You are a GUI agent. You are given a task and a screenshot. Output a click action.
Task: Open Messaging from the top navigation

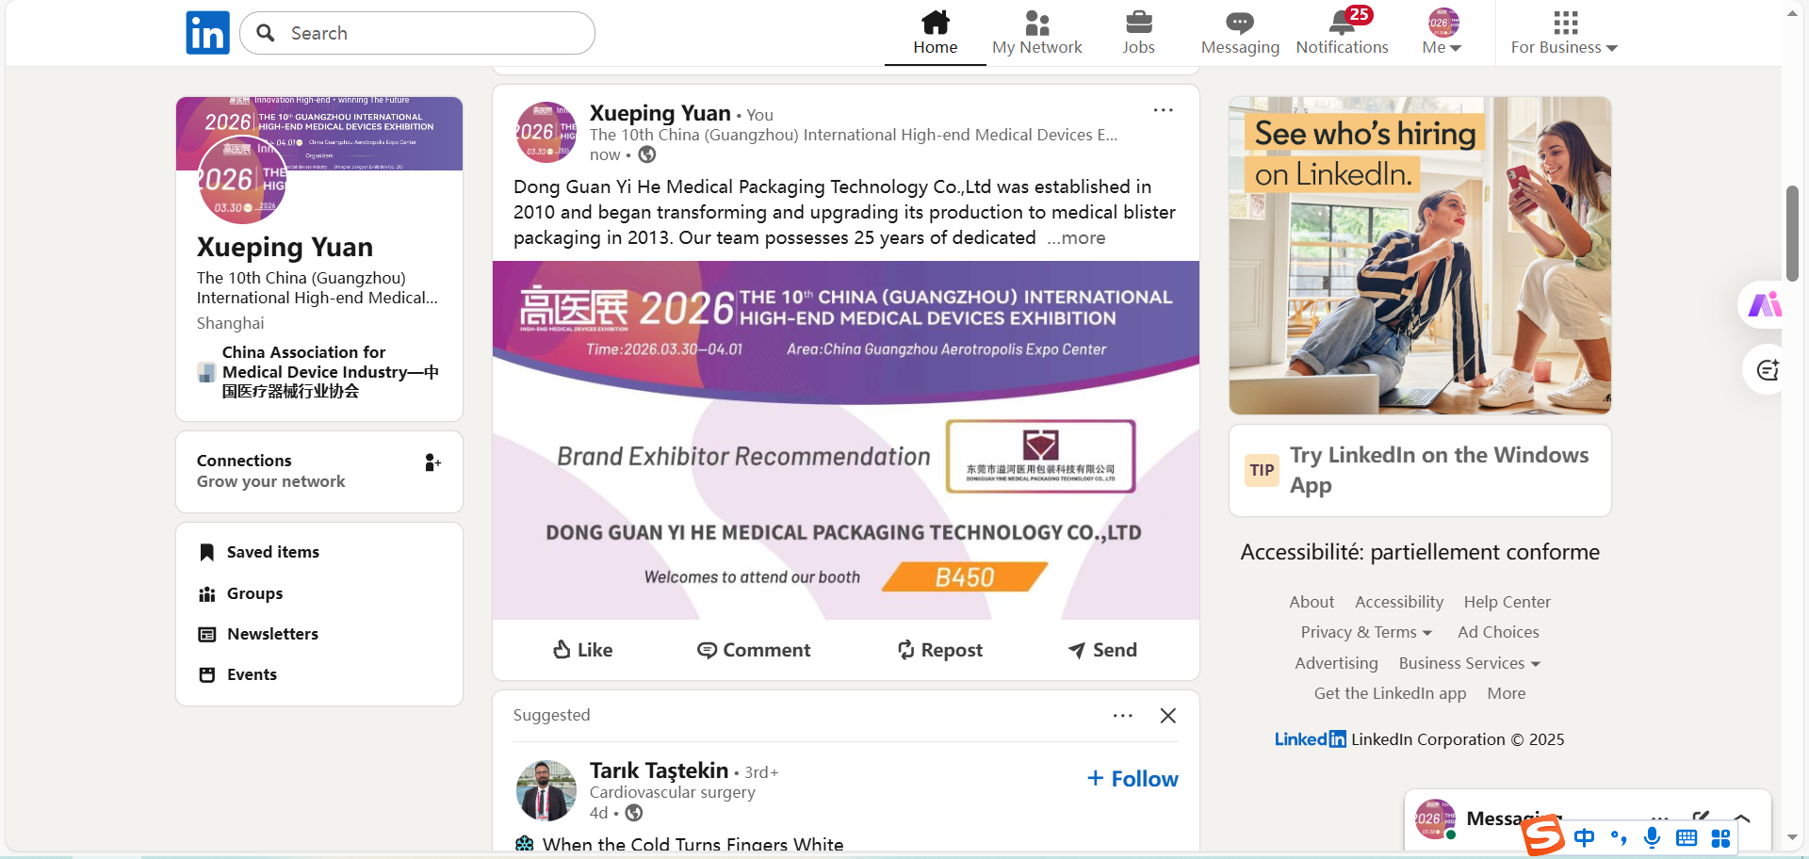[x=1239, y=33]
